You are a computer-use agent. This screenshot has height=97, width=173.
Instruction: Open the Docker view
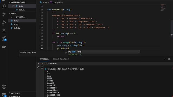point(4,47)
